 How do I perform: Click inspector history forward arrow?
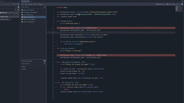tap(16, 4)
